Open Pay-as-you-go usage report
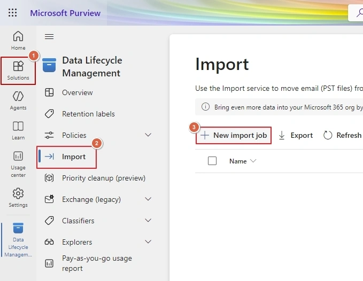The width and height of the screenshot is (363, 281). click(x=97, y=263)
